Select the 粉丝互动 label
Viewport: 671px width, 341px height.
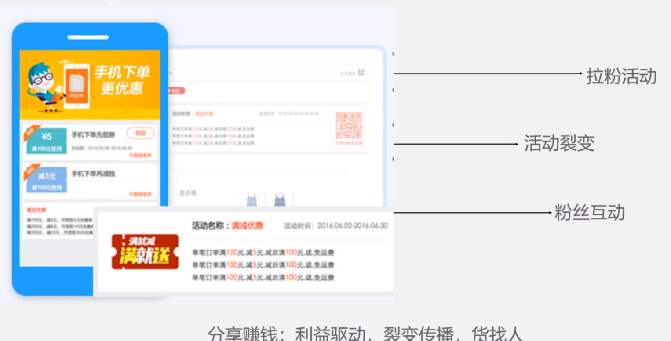click(589, 213)
